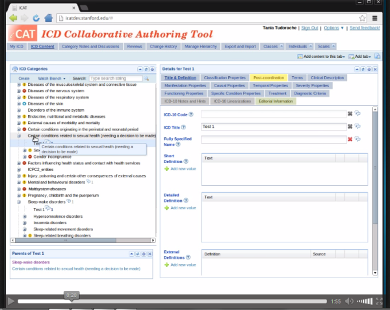390x310 pixels.
Task: Add new value for Short Definition
Action: point(180,169)
